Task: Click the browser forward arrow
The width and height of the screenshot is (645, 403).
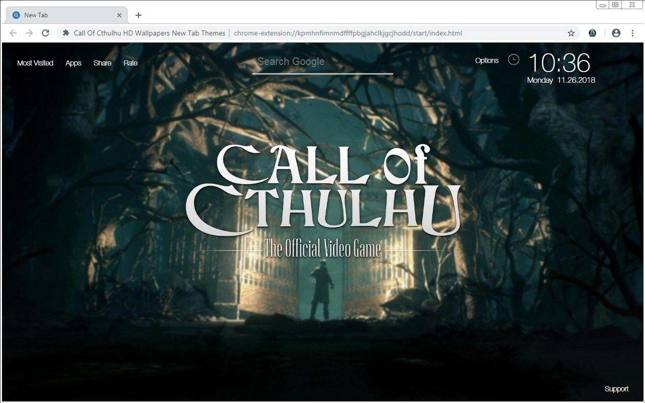Action: 29,33
